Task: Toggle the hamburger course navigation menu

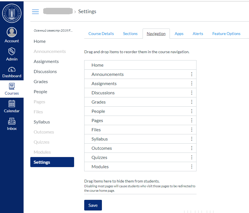Action: click(x=35, y=11)
